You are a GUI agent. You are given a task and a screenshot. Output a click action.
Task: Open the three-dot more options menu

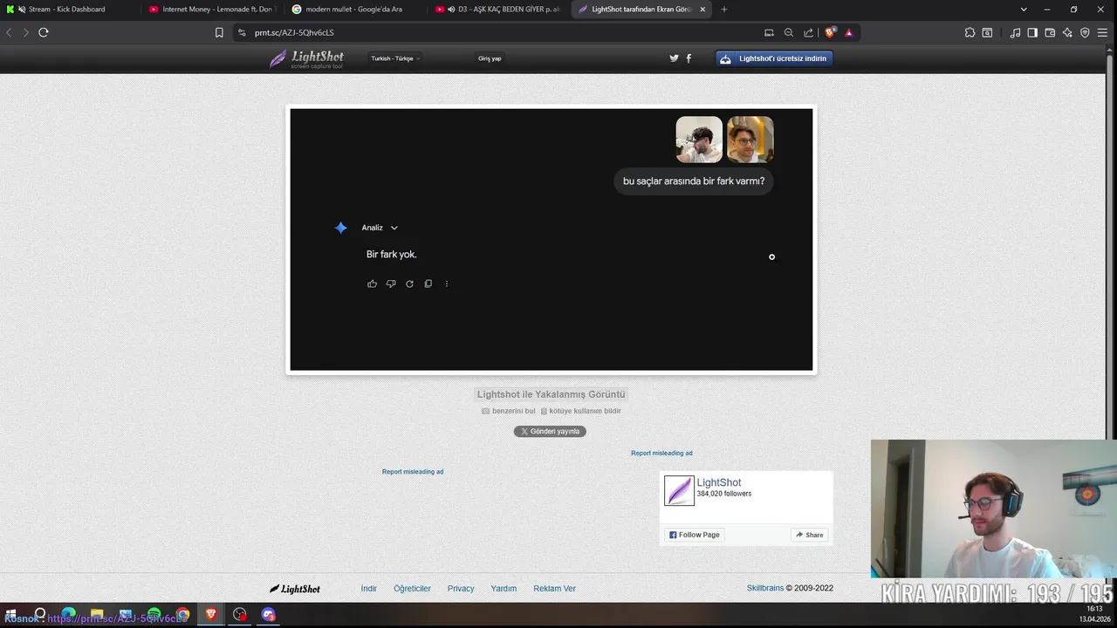click(447, 283)
